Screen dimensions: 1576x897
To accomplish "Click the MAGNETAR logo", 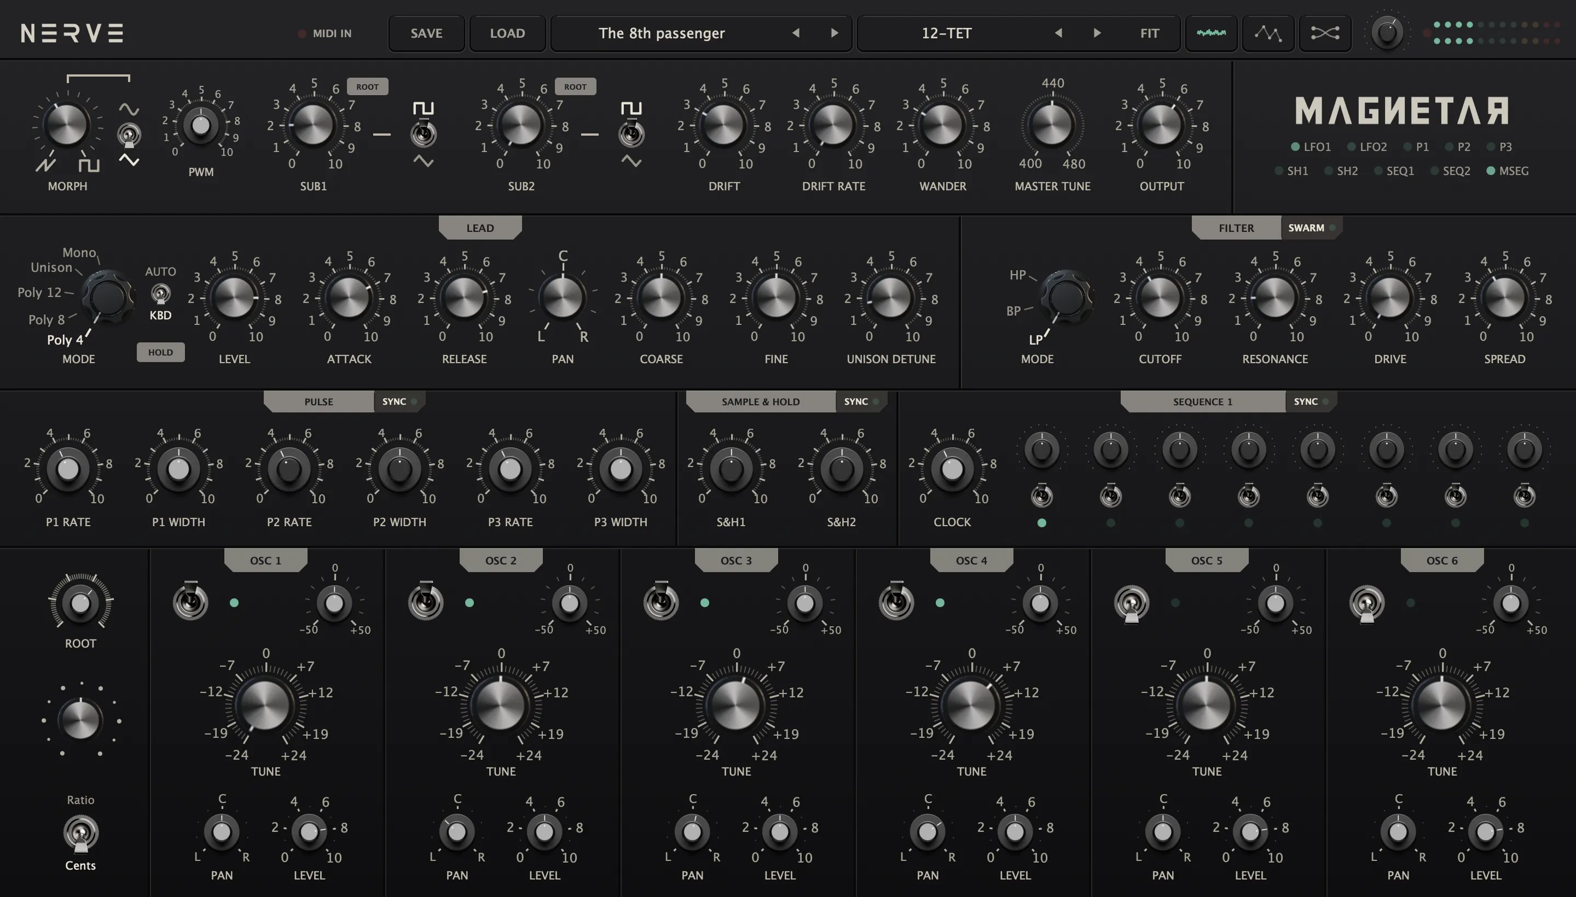I will [x=1401, y=111].
